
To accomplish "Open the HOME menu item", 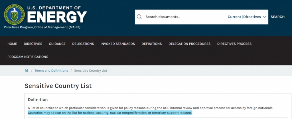I will point(12,44).
